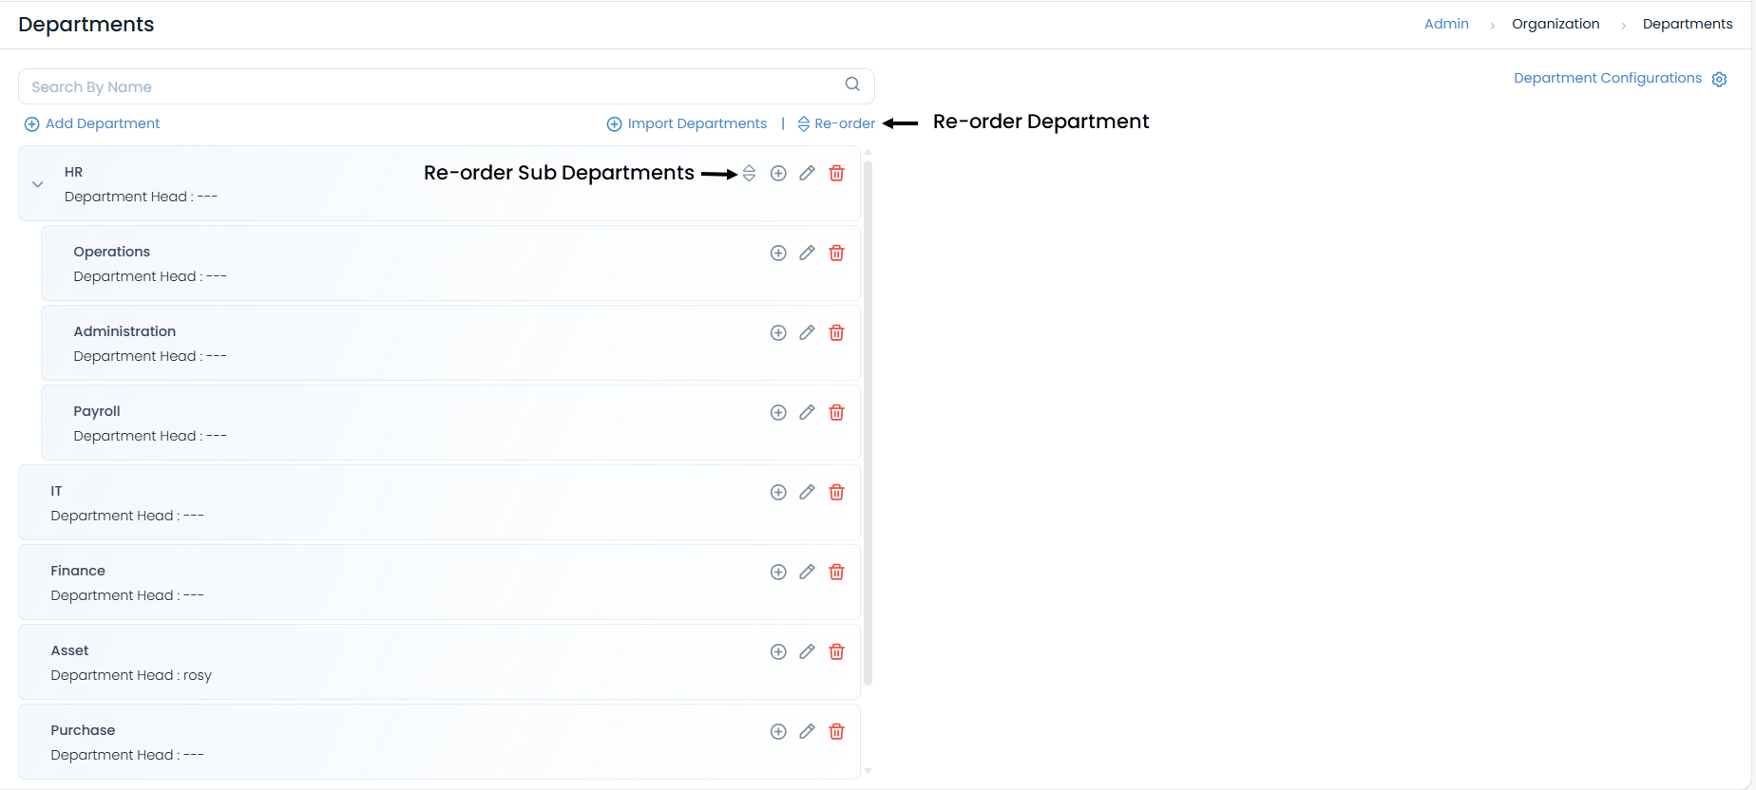Add sub department under Finance
Viewport: 1756px width, 790px height.
(778, 572)
